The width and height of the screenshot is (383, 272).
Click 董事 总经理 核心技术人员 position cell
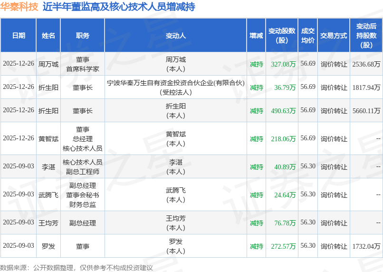pos(83,139)
